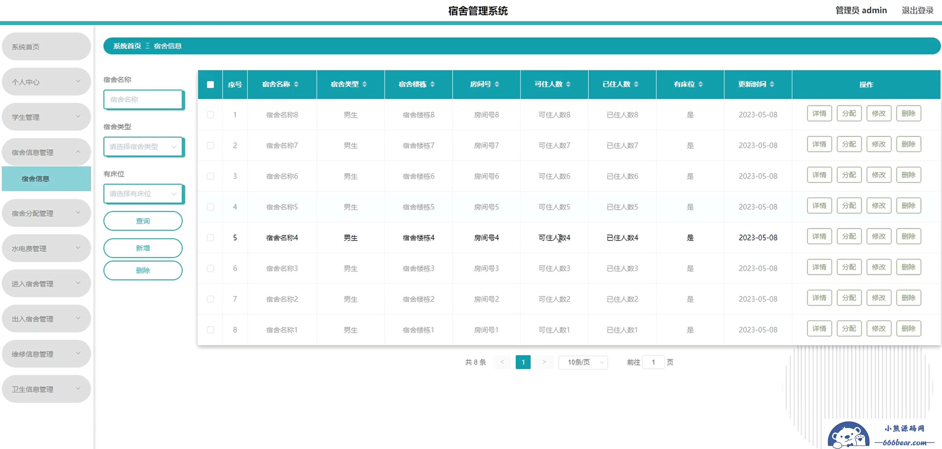Expand the 宿舍分配管理 sidebar menu
Screen dimensions: 942x449
46,213
